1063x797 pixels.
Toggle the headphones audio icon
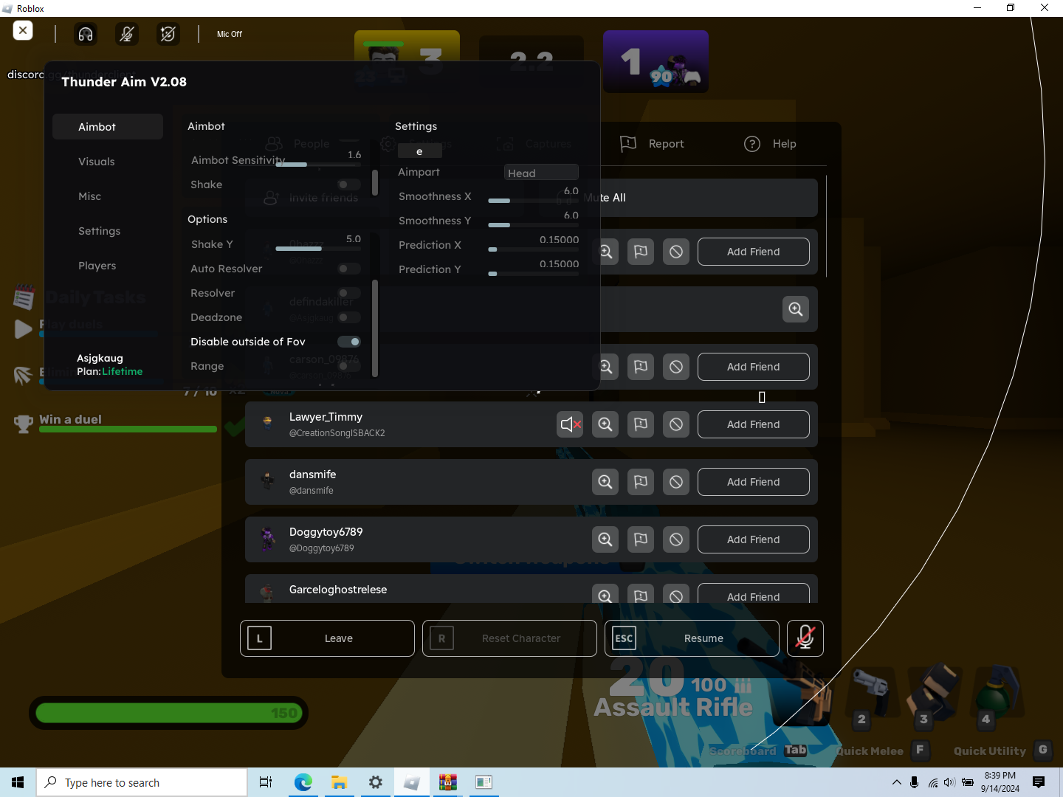(x=86, y=34)
